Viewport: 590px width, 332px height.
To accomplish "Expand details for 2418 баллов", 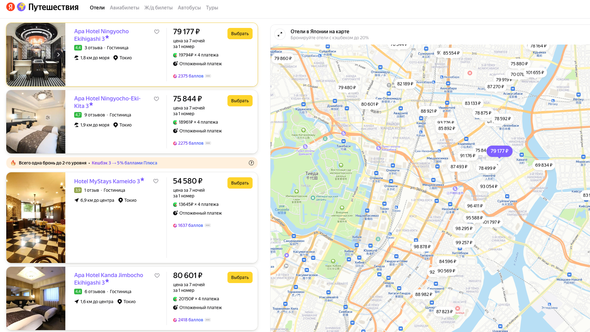I will (x=208, y=320).
